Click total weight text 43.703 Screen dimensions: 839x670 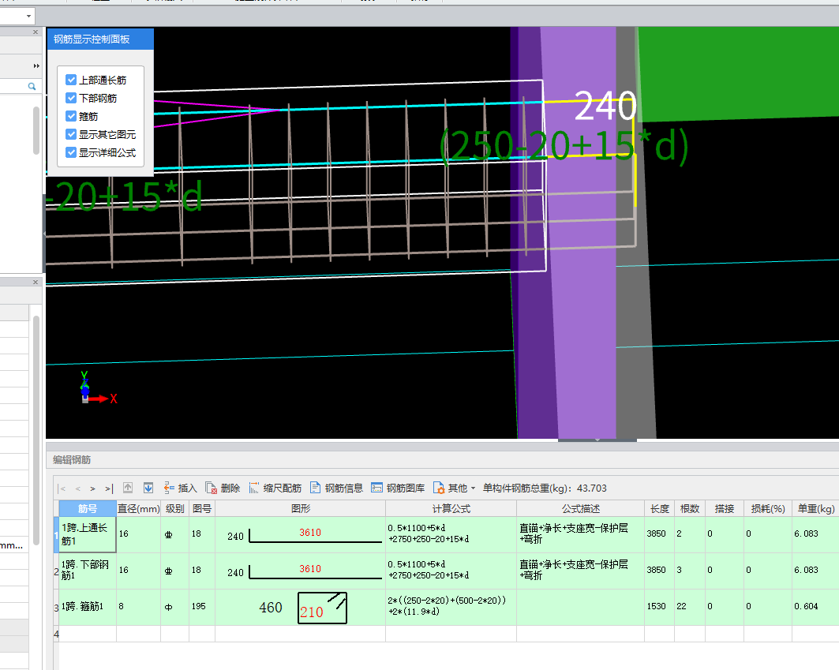[591, 488]
